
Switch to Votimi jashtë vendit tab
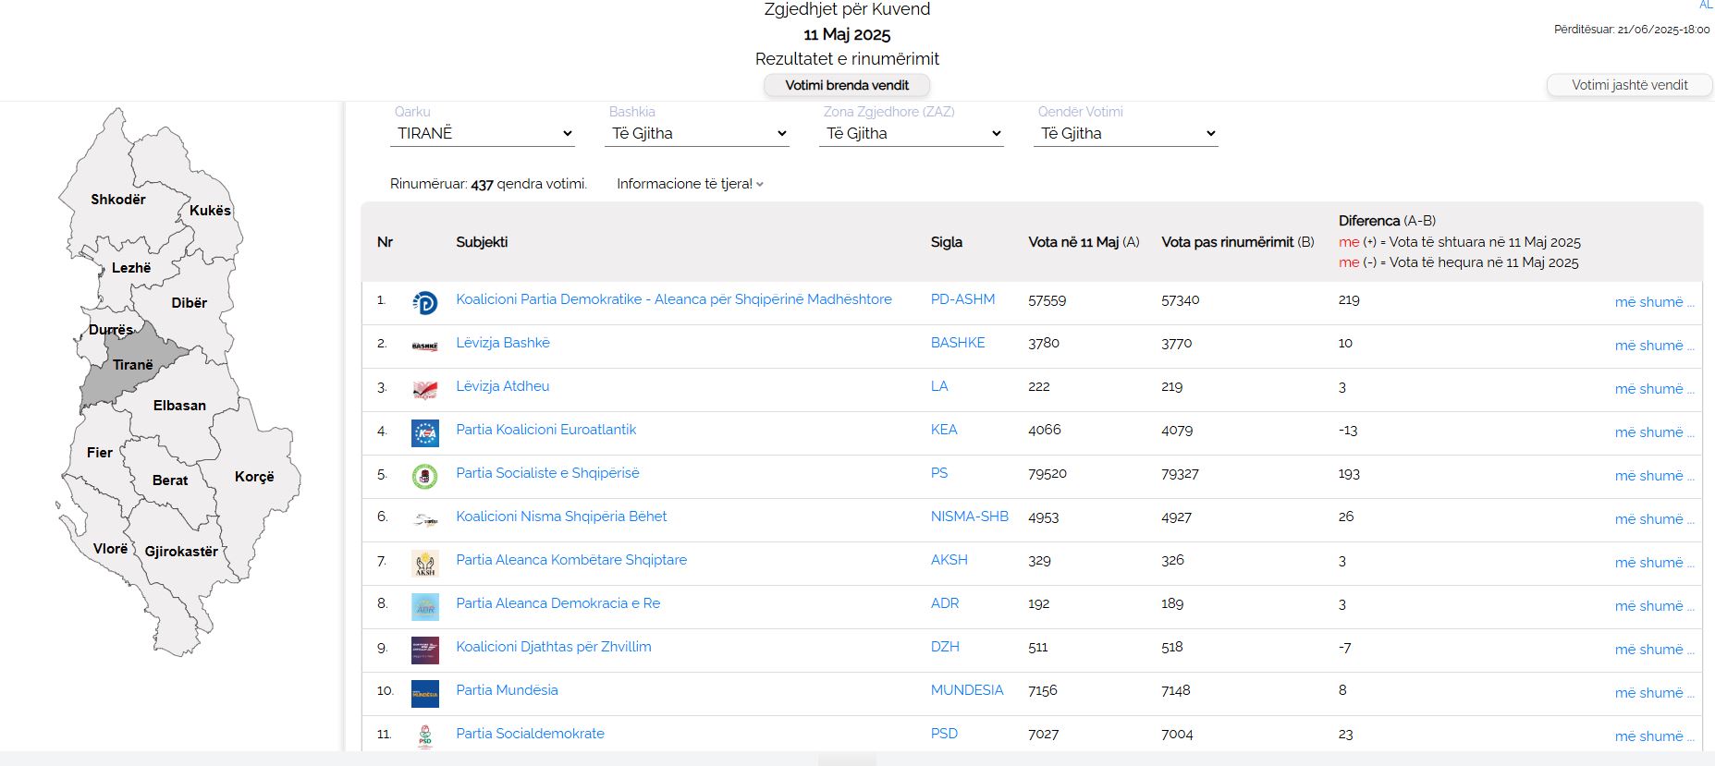coord(1629,85)
